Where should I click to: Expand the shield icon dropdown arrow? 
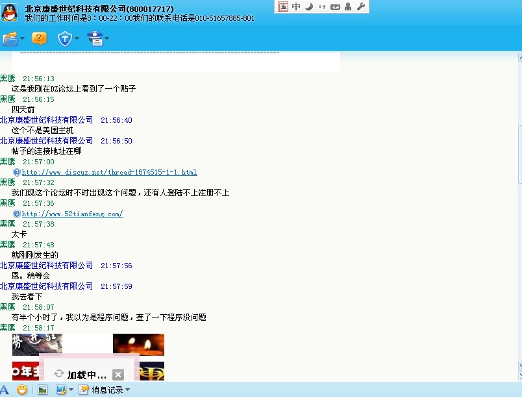(77, 38)
